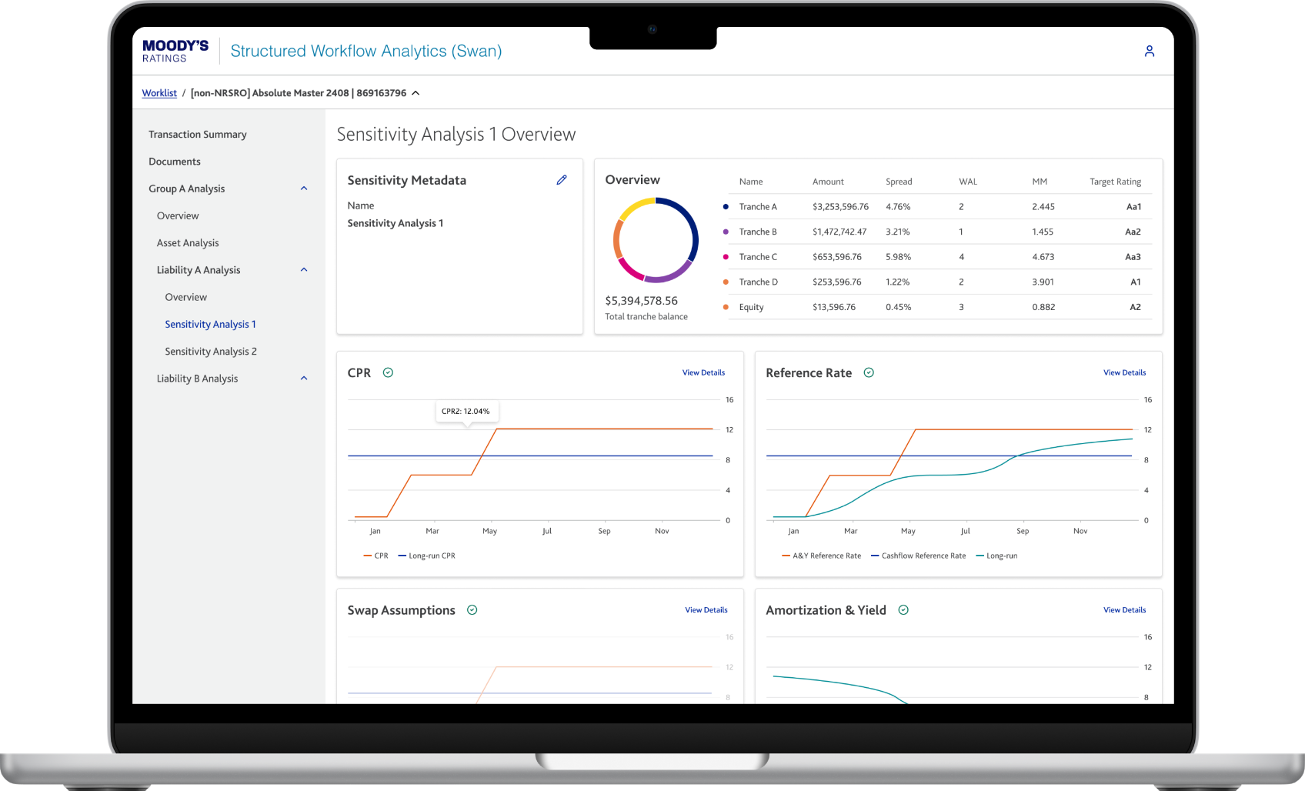Click the Tranche B legend dot

click(x=726, y=232)
